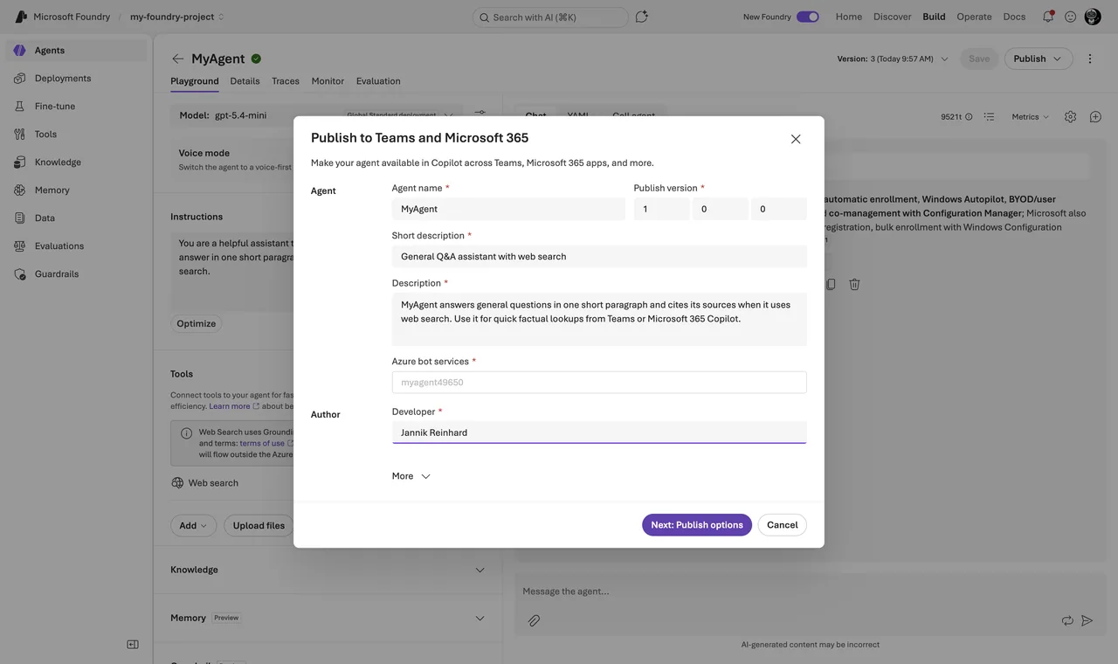Open the Fine-tune section
The width and height of the screenshot is (1118, 664).
77,107
